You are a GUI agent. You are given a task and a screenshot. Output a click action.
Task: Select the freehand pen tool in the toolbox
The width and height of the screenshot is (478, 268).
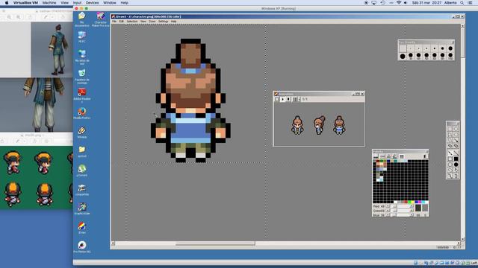(x=450, y=153)
